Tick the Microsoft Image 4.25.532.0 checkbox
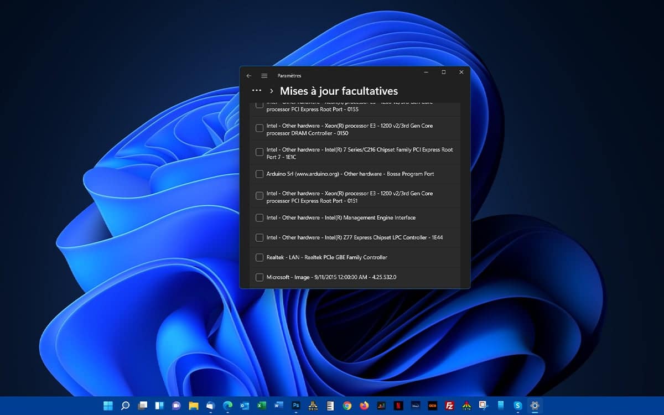 (x=260, y=277)
